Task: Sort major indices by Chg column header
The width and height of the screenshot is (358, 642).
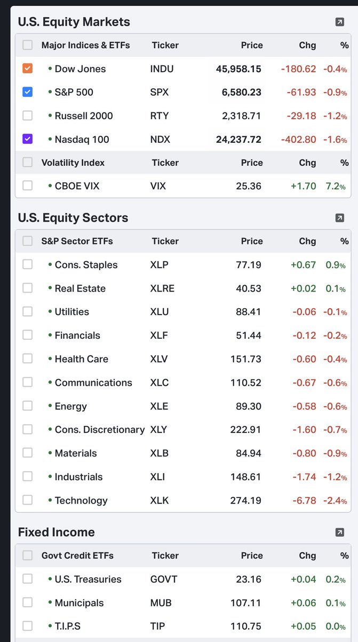Action: coord(307,45)
